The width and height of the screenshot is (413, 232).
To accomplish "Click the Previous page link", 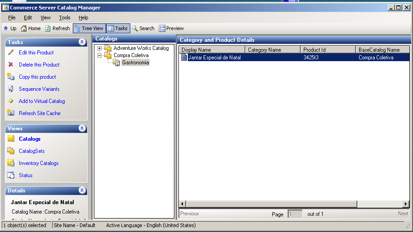I will (190, 214).
